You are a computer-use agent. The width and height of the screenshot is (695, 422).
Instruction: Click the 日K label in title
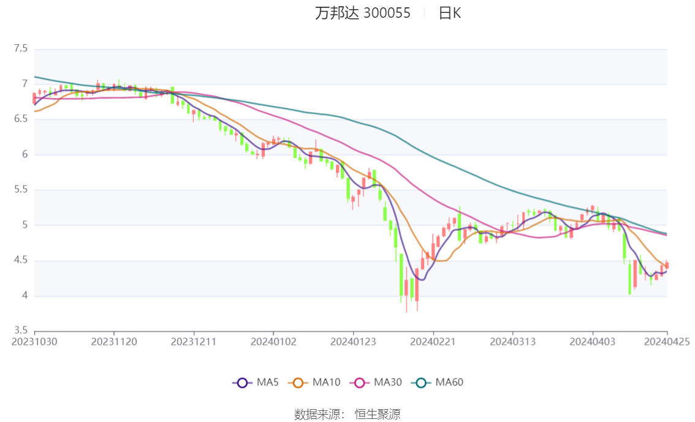point(449,13)
